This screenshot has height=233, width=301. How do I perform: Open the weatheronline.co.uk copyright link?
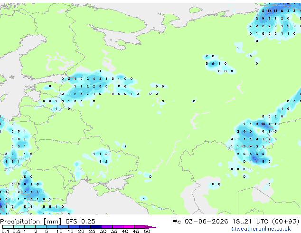(x=261, y=229)
